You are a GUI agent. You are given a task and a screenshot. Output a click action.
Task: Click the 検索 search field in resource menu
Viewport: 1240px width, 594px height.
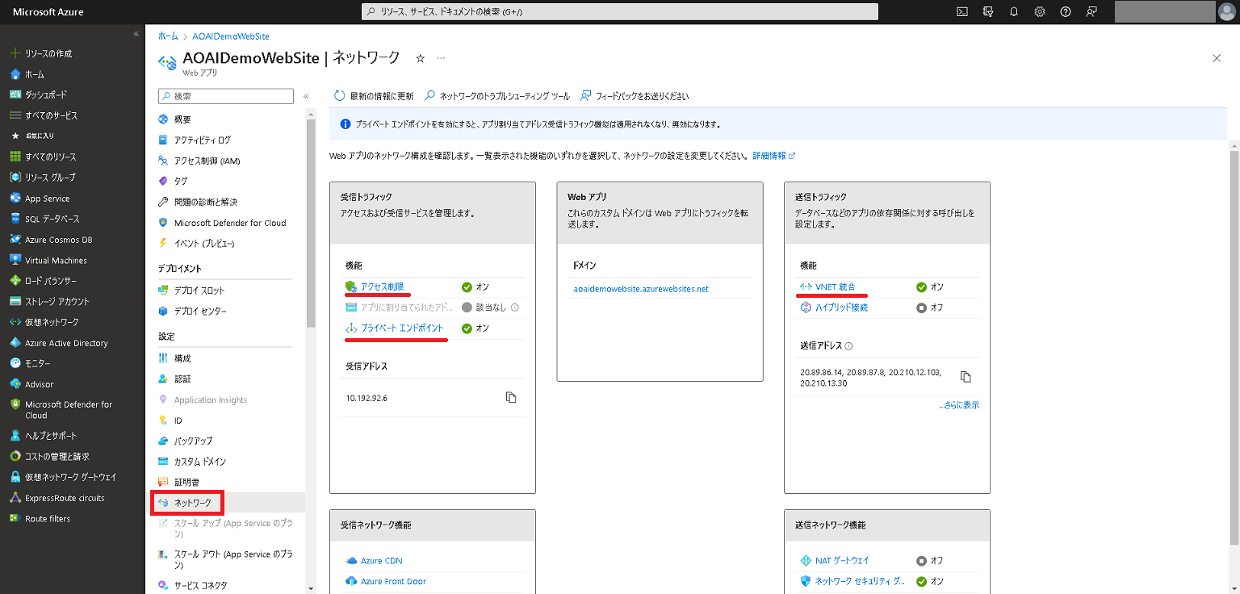[x=226, y=95]
